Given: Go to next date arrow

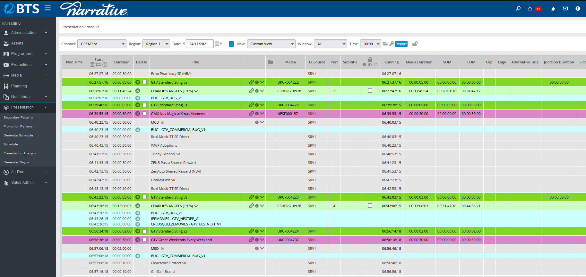Looking at the screenshot, I should (x=221, y=44).
